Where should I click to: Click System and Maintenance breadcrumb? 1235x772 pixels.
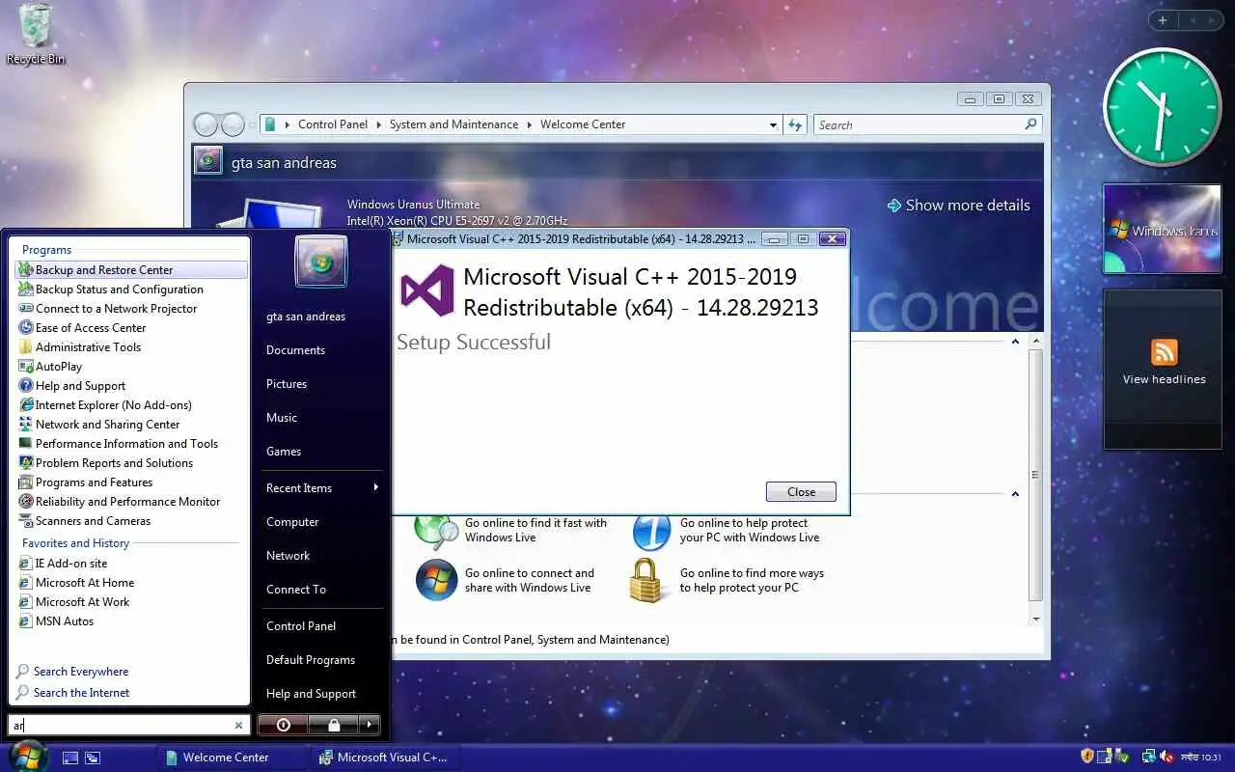pyautogui.click(x=453, y=124)
